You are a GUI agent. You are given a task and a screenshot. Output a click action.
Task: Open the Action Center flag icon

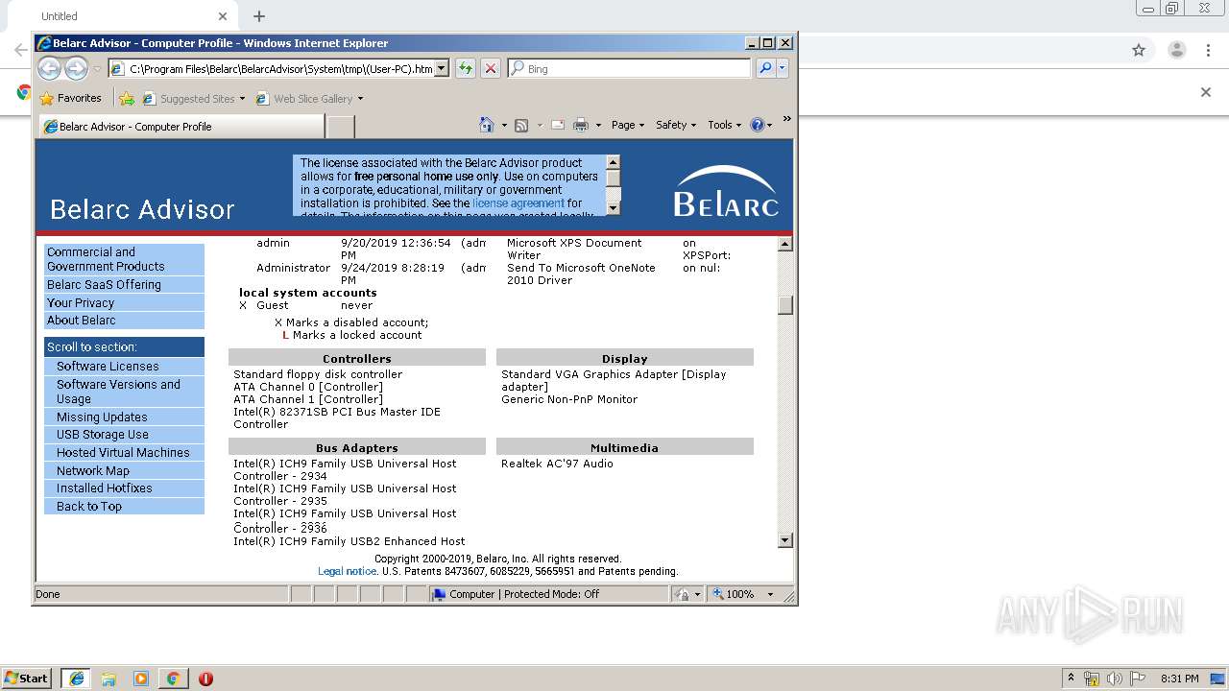1138,679
